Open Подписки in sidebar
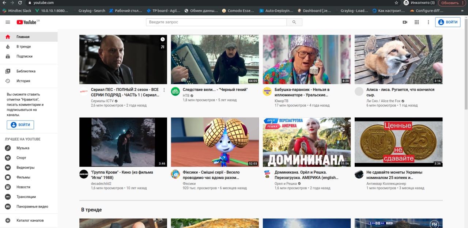468x228 pixels. (x=24, y=56)
